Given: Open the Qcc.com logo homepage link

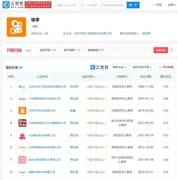Looking at the screenshot, I should pyautogui.click(x=13, y=5).
